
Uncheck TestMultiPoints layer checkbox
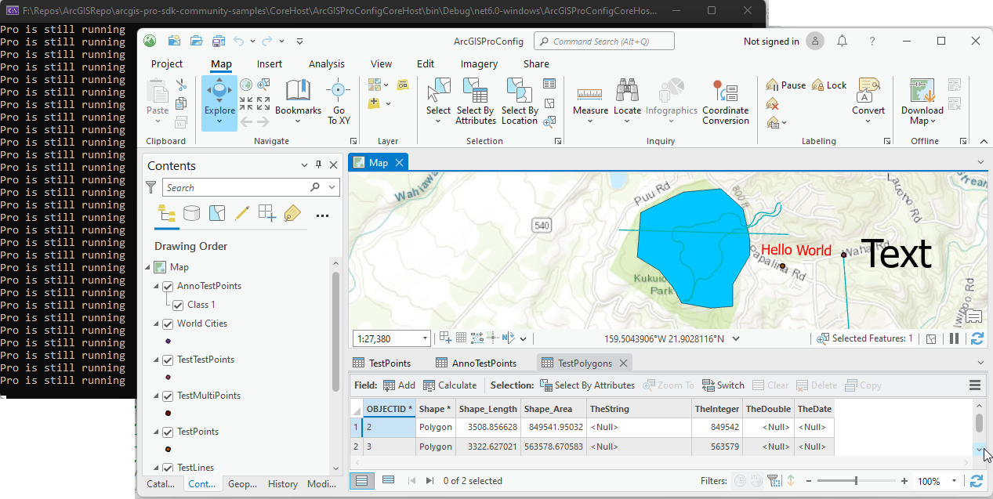(168, 396)
